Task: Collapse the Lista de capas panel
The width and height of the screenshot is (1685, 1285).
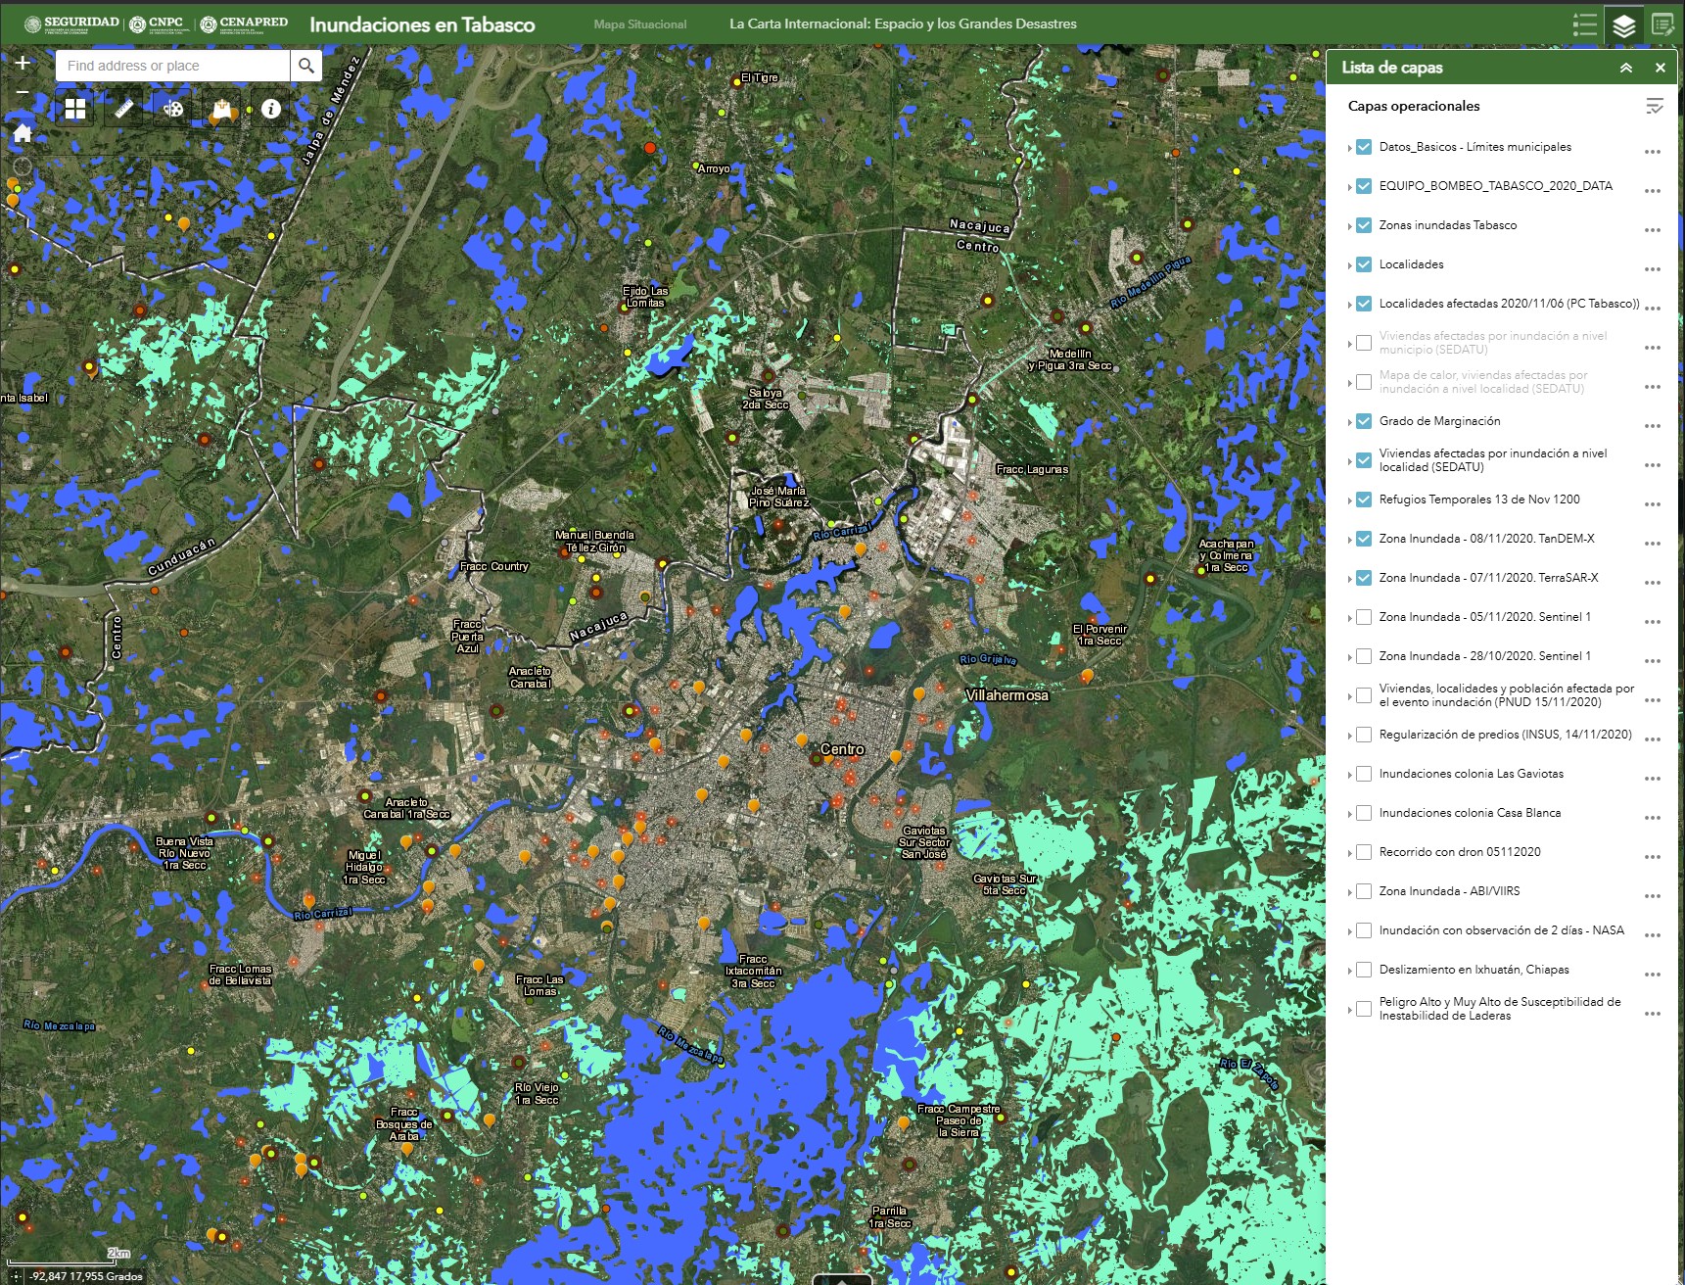Action: pos(1625,68)
